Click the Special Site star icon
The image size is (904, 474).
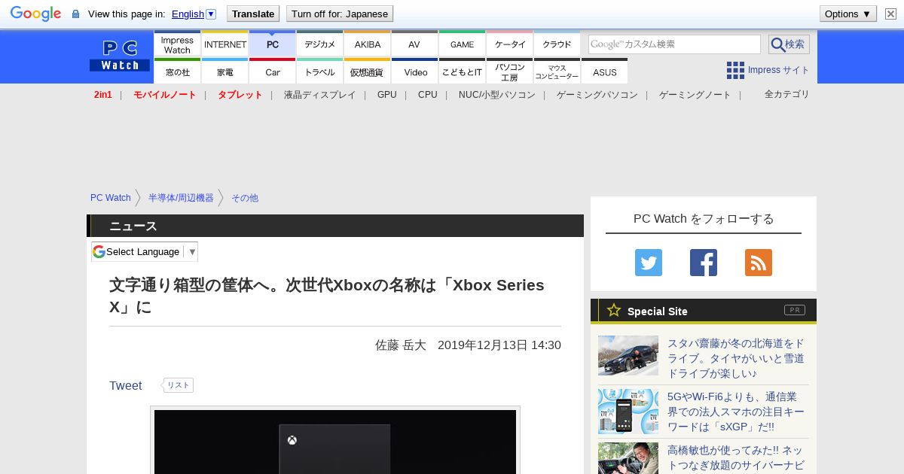pyautogui.click(x=614, y=310)
